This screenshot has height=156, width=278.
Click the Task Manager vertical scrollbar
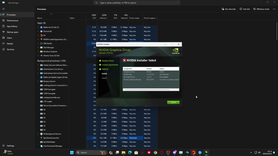tap(277, 31)
